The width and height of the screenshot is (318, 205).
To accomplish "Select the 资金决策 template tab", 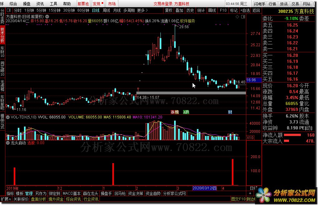I will tap(135, 193).
